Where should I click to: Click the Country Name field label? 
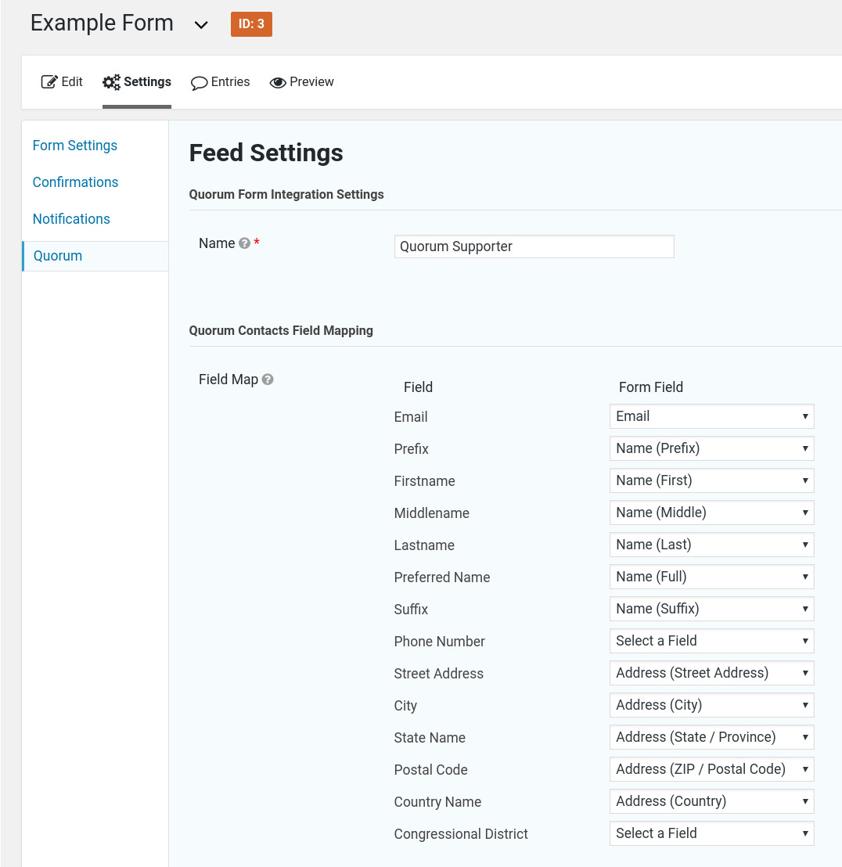click(438, 802)
